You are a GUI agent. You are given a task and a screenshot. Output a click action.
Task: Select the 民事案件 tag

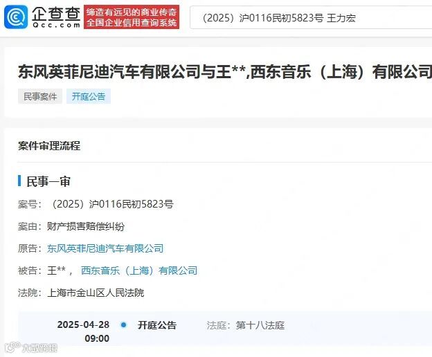click(40, 96)
